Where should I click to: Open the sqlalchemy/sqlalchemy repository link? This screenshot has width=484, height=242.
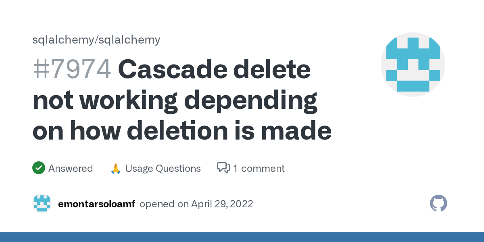(96, 40)
